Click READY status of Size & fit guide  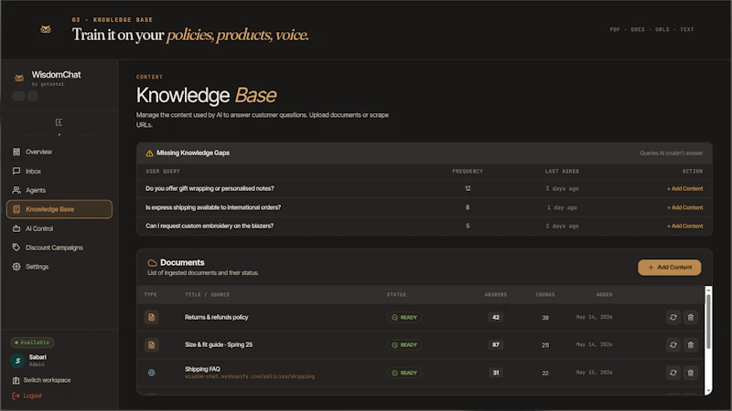pos(404,345)
